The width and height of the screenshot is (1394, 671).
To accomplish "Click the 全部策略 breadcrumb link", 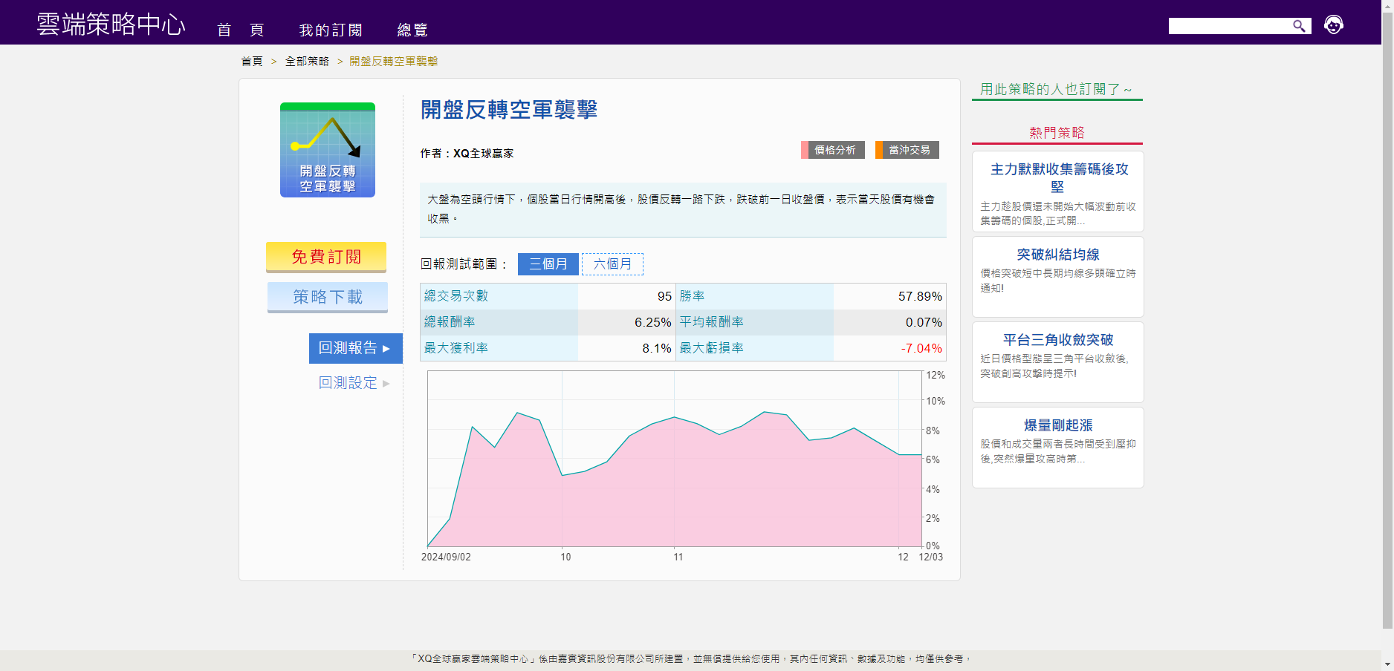I will 307,62.
